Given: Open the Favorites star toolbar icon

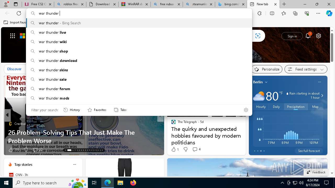Looking at the screenshot, I should pos(284,13).
